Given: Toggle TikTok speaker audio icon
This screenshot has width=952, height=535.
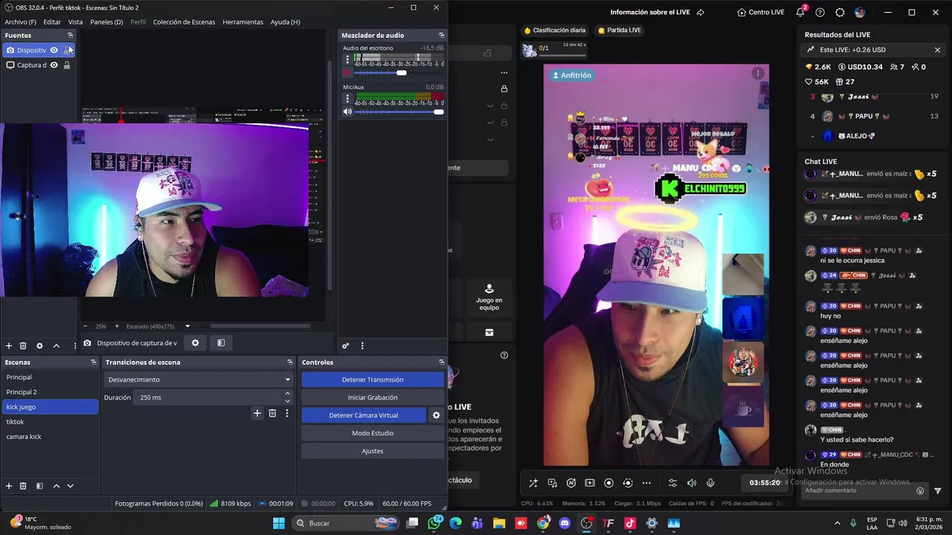Looking at the screenshot, I should [x=692, y=483].
